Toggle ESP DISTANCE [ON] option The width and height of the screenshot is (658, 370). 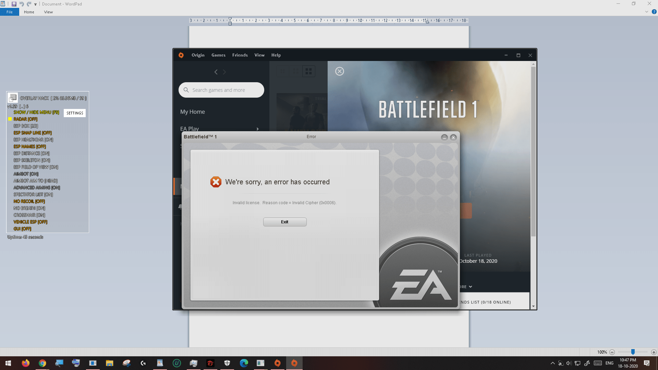(x=32, y=153)
